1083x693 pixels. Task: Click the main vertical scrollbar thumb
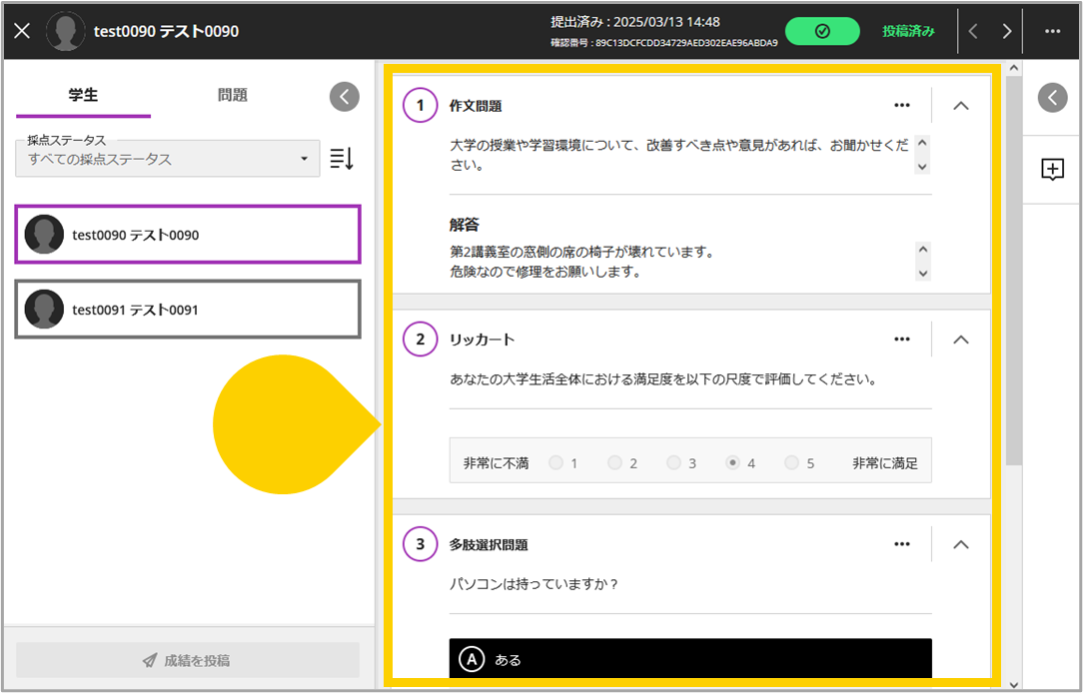(x=1013, y=271)
